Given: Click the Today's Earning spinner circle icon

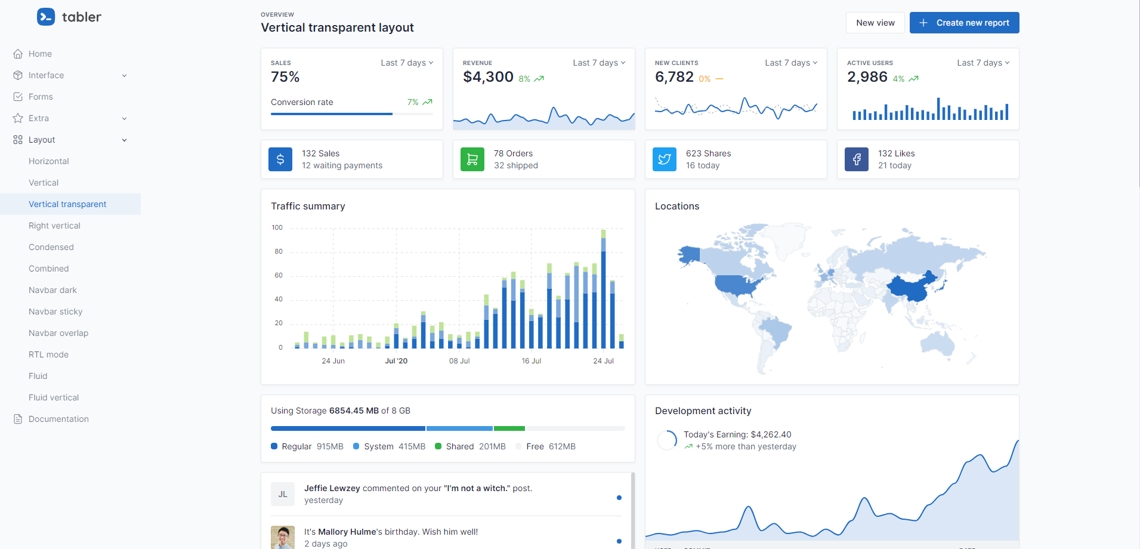Looking at the screenshot, I should point(667,440).
